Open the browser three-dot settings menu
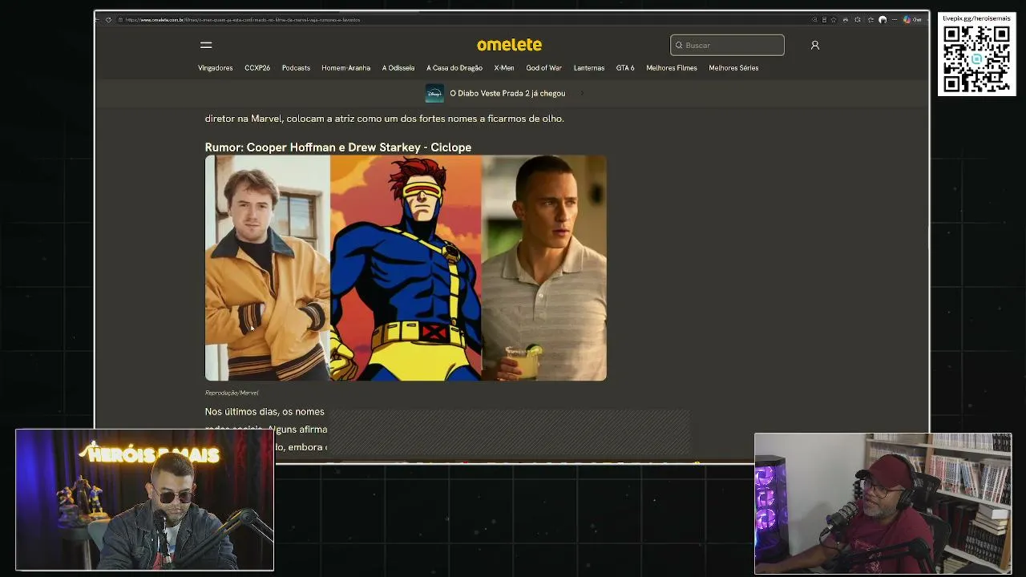 (x=893, y=20)
